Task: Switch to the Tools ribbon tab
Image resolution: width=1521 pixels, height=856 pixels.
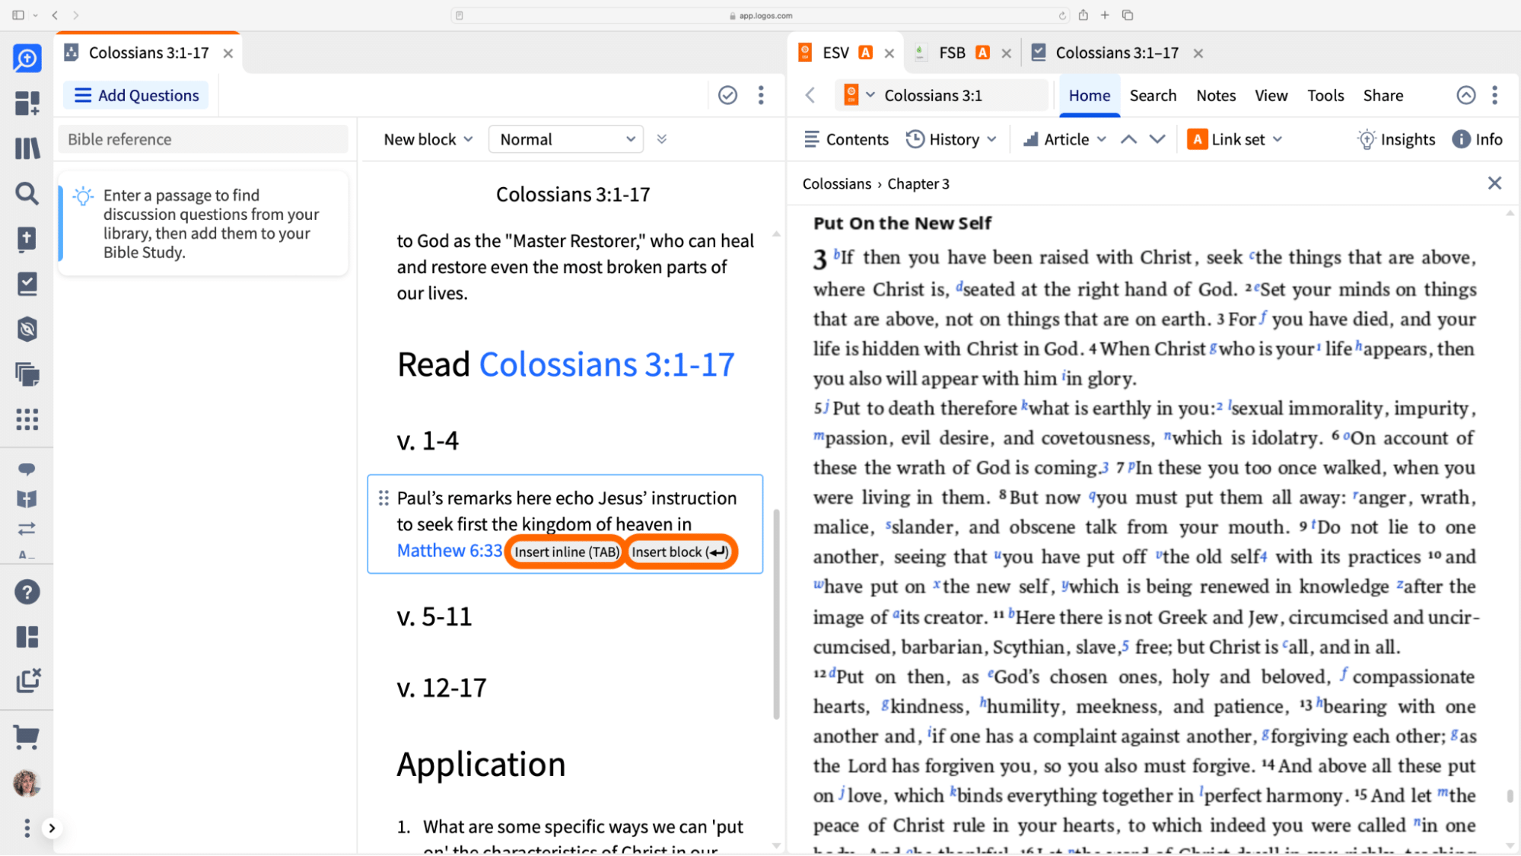Action: click(x=1325, y=95)
